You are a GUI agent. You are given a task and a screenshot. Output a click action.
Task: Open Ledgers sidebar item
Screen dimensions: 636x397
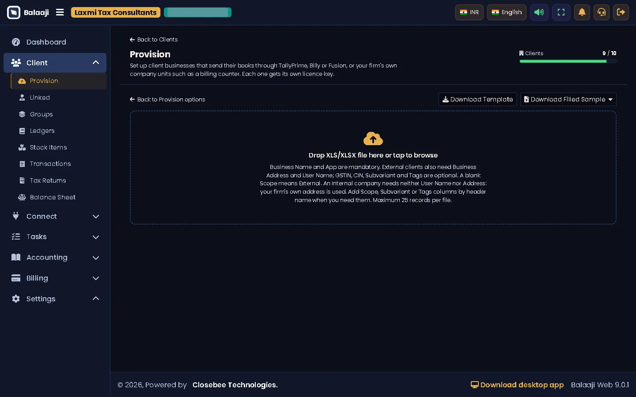point(59,131)
